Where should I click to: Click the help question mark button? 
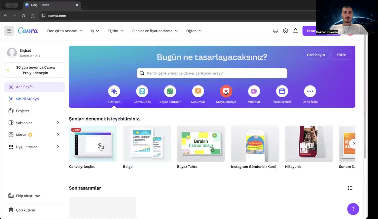click(353, 209)
